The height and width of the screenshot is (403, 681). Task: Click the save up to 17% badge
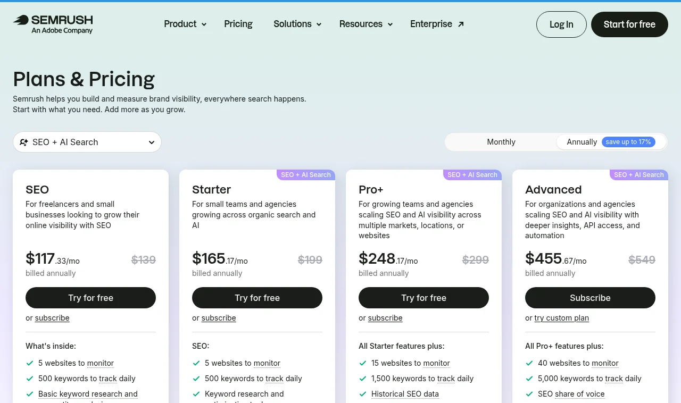coord(628,142)
